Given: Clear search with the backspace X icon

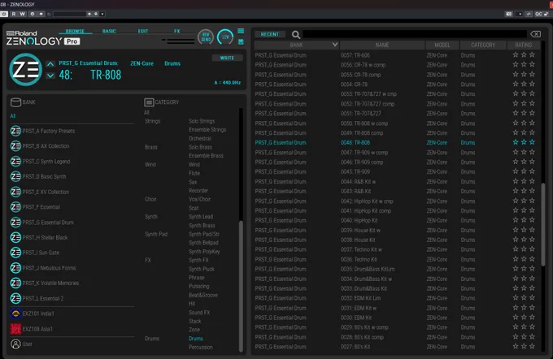Looking at the screenshot, I should (535, 34).
